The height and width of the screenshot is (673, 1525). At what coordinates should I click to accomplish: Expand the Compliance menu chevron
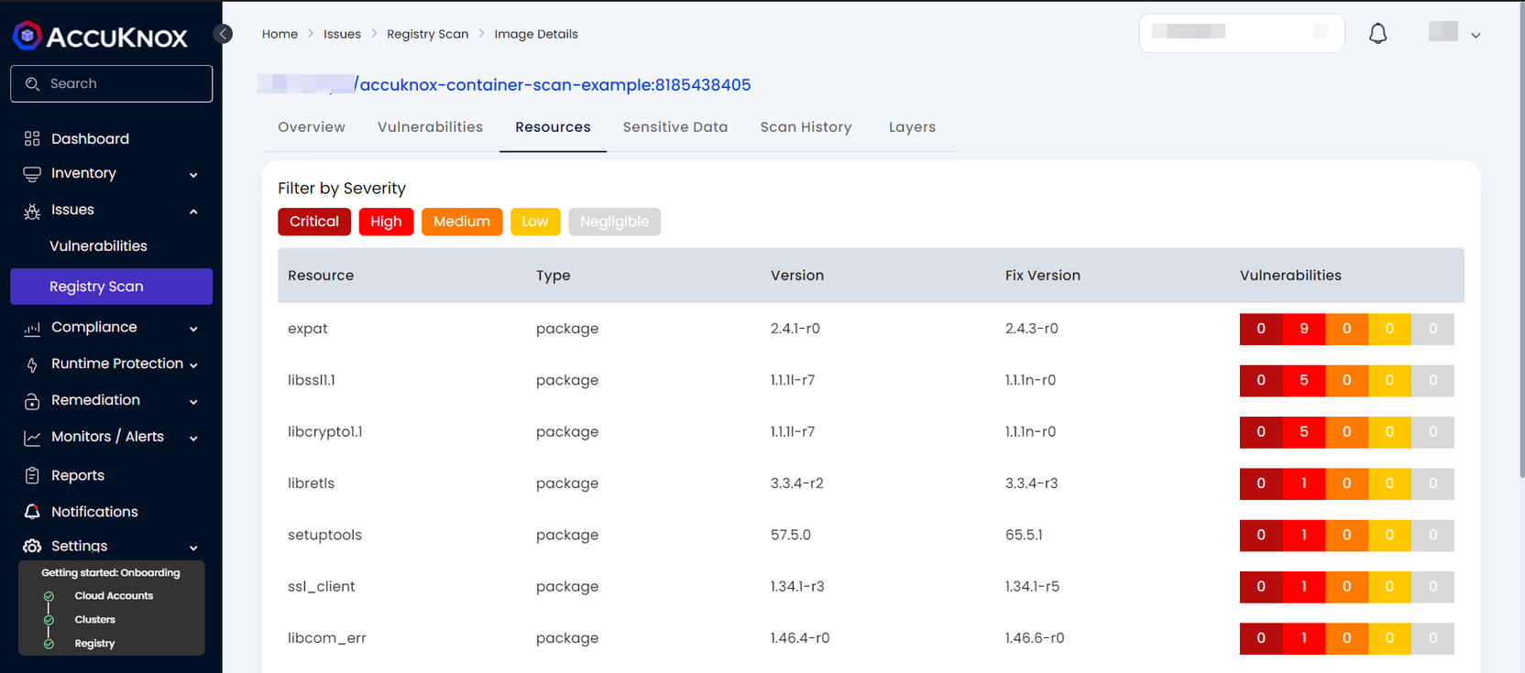pos(193,329)
